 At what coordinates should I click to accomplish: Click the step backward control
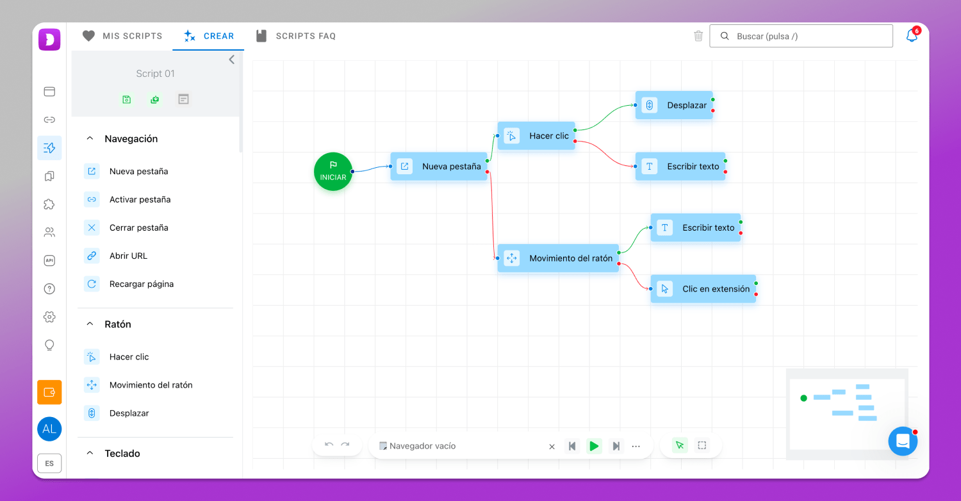click(572, 446)
